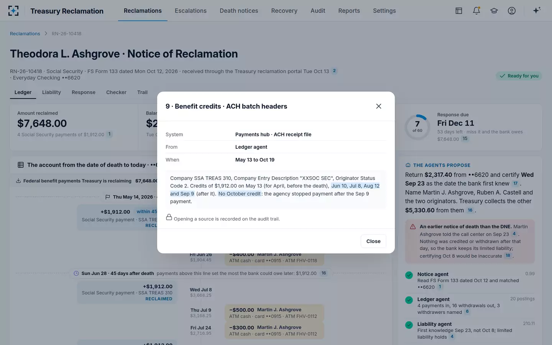Open the sparkle AI assistant icon

point(537,10)
